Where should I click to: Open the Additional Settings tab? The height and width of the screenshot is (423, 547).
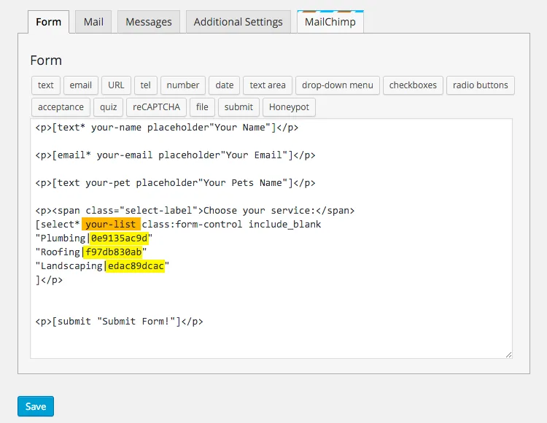238,22
